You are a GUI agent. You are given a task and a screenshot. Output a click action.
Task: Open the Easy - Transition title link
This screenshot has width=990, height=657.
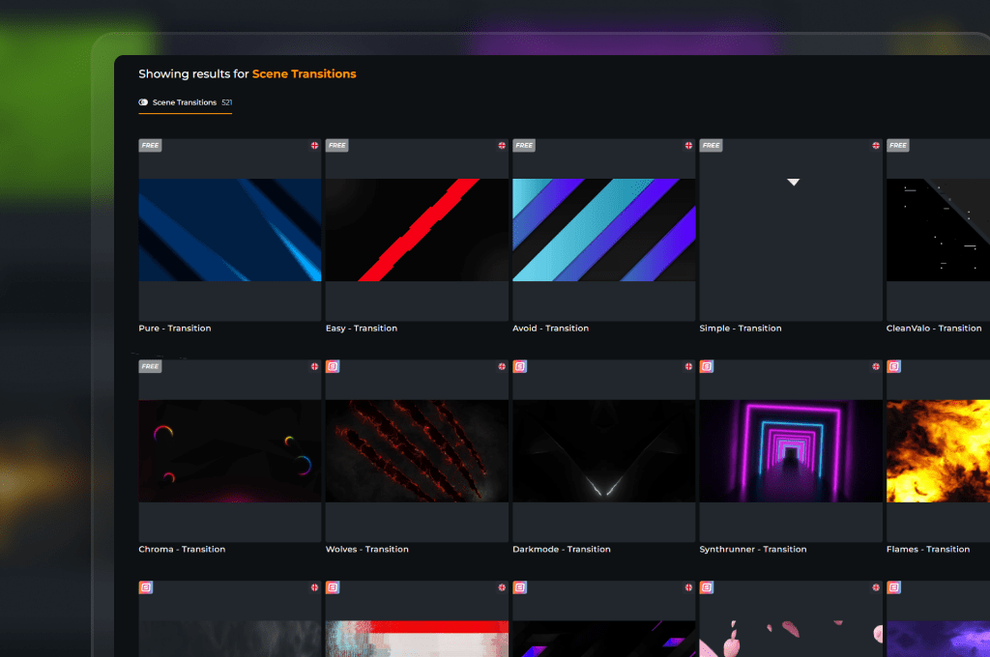tap(362, 328)
